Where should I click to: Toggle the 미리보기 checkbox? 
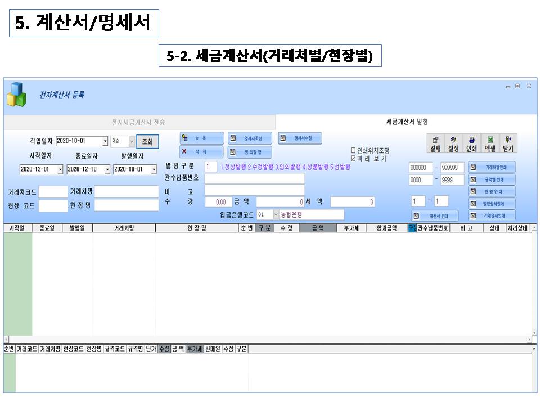click(353, 159)
